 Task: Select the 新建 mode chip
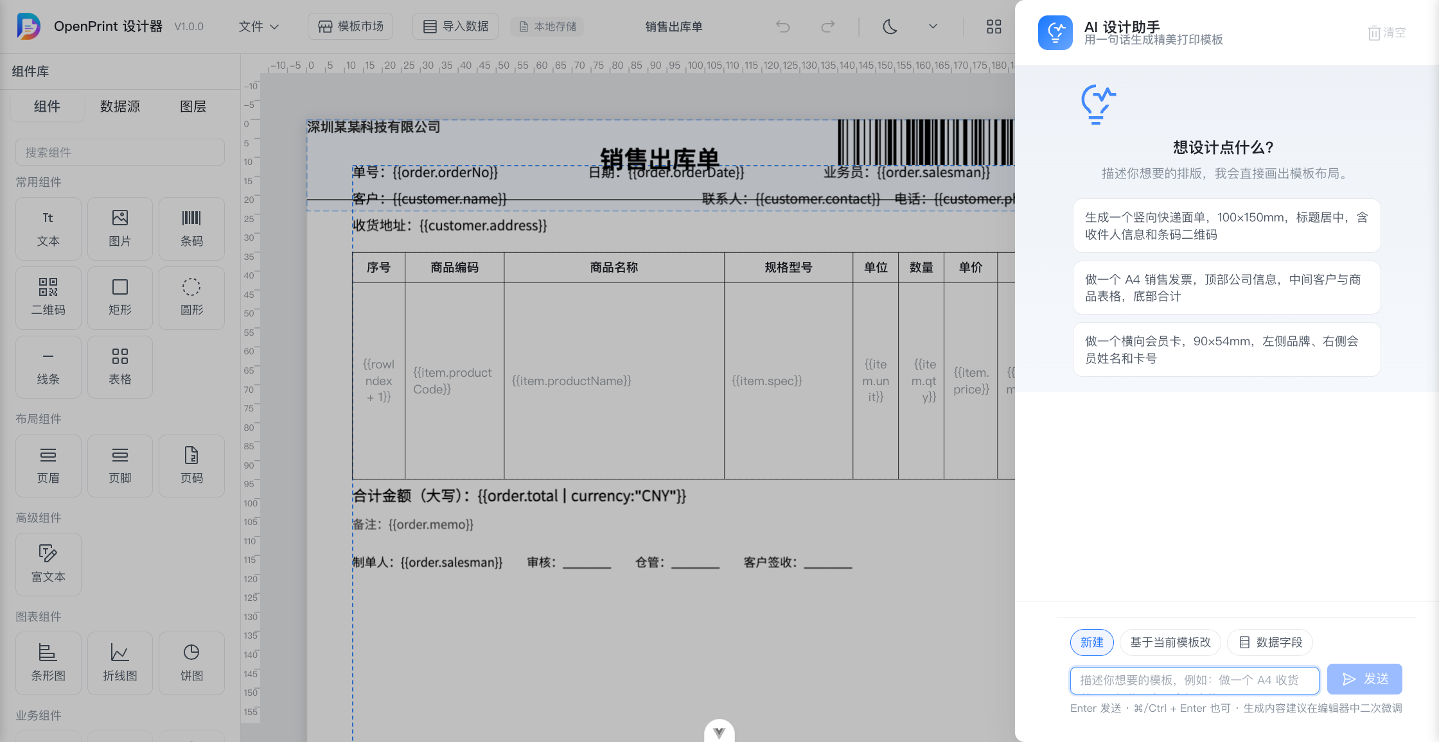pos(1091,643)
